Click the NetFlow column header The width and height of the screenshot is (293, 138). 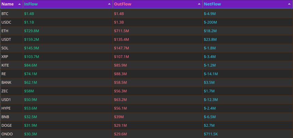coord(248,4)
